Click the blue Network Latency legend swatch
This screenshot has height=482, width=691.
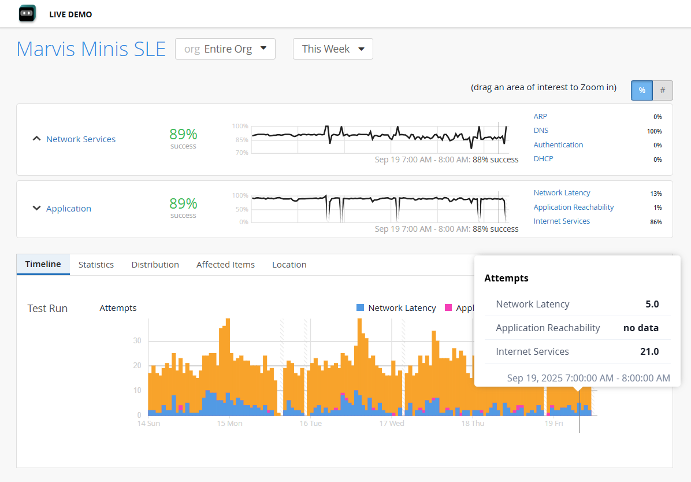click(x=361, y=308)
